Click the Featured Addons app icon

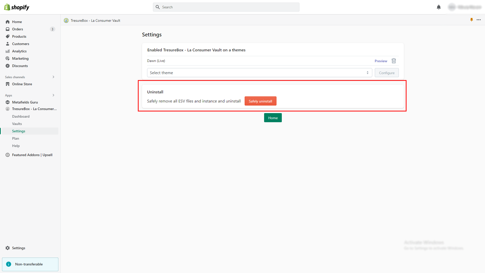point(8,155)
